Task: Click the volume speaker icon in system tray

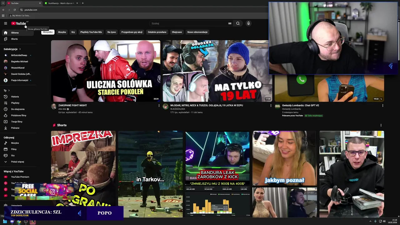Action: coord(384,221)
